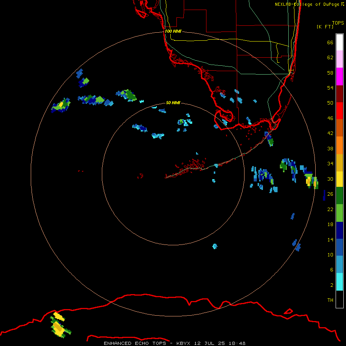Click the navy 22 kft legend swatch
Screen dimensions: 346x346
point(339,230)
